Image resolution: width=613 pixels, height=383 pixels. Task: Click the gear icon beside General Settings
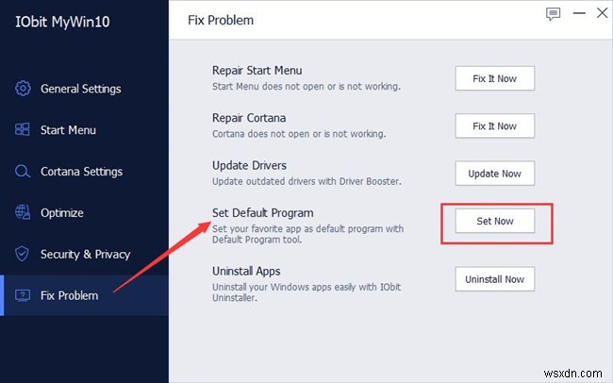pyautogui.click(x=23, y=89)
